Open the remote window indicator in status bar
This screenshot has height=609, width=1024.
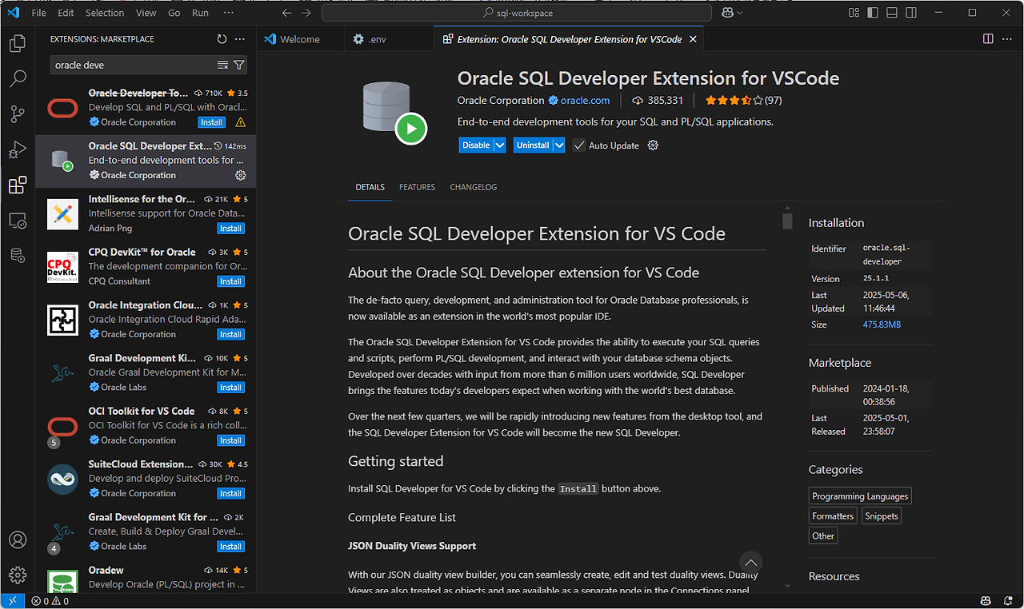coord(12,601)
